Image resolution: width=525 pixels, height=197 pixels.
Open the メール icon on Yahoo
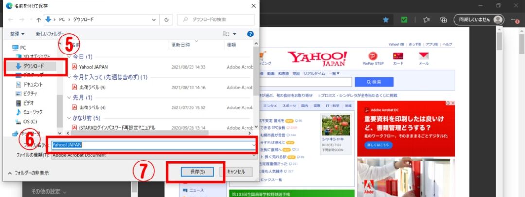423,59
